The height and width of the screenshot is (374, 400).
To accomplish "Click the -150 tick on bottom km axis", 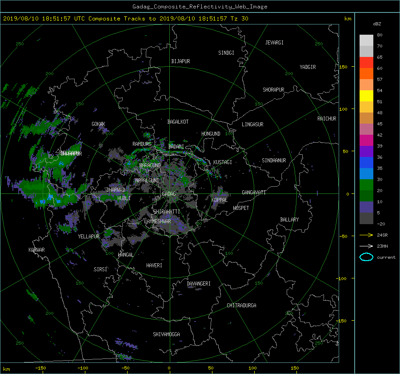I will pos(40,368).
